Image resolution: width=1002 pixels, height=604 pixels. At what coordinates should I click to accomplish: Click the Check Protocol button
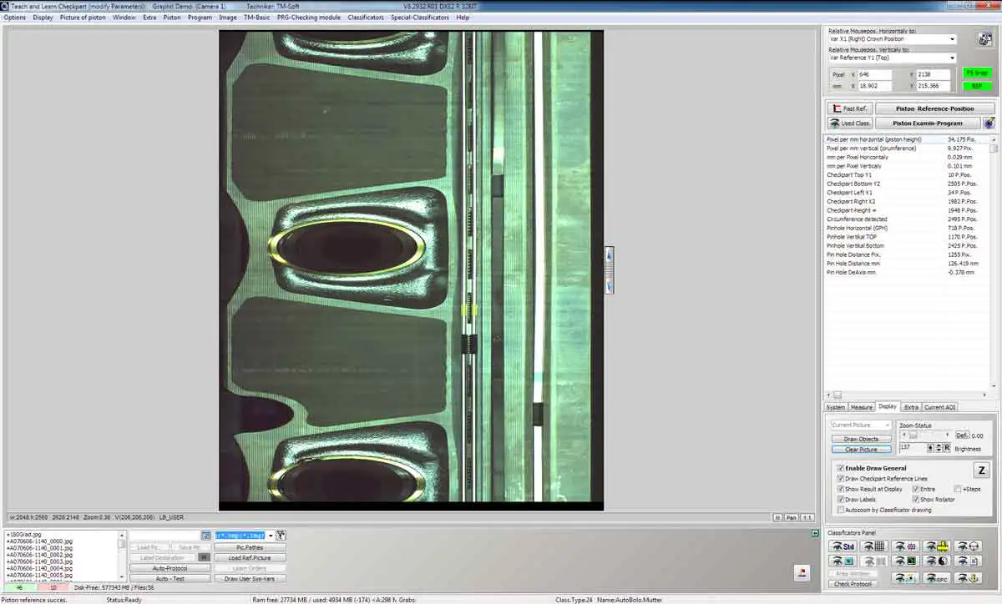tap(853, 584)
